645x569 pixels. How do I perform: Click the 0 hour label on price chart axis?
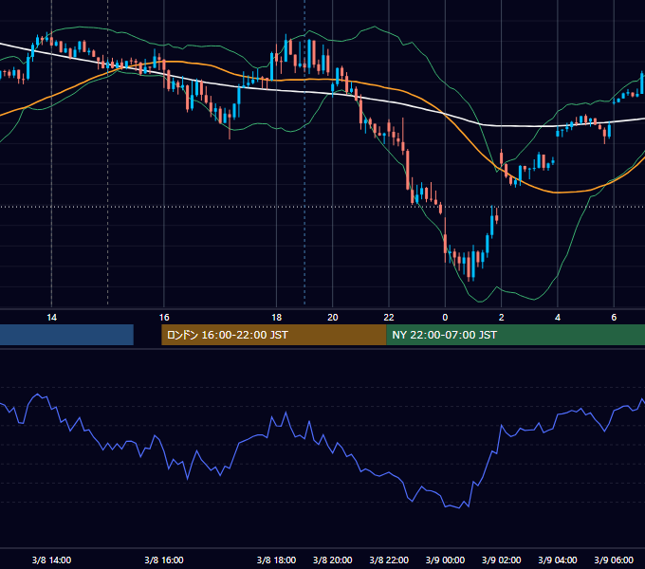click(x=445, y=318)
